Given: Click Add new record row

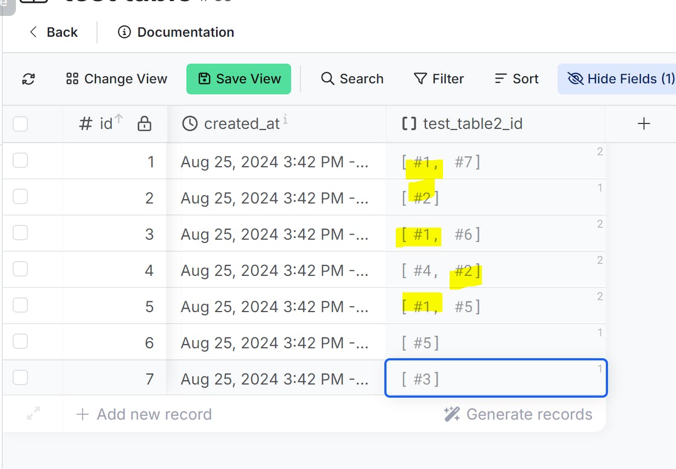Looking at the screenshot, I should click(x=144, y=414).
